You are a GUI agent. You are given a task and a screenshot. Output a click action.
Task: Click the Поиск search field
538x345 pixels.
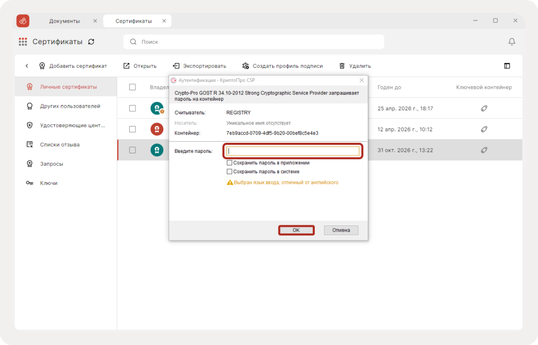pyautogui.click(x=254, y=42)
